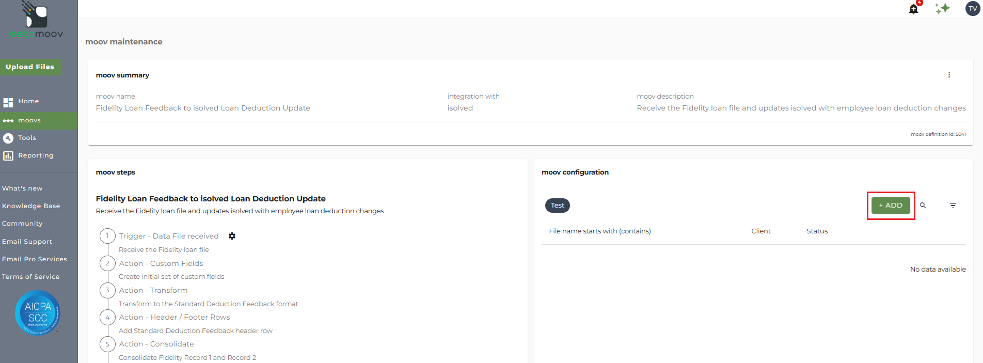The image size is (983, 363).
Task: Click 'Create initial set of custom fields'
Action: click(171, 277)
